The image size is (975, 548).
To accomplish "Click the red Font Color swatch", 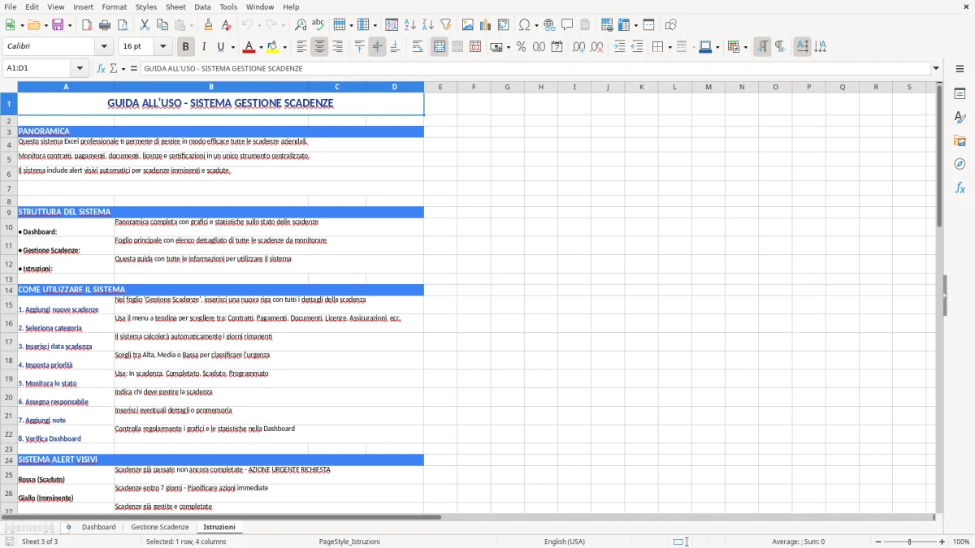I will [249, 47].
